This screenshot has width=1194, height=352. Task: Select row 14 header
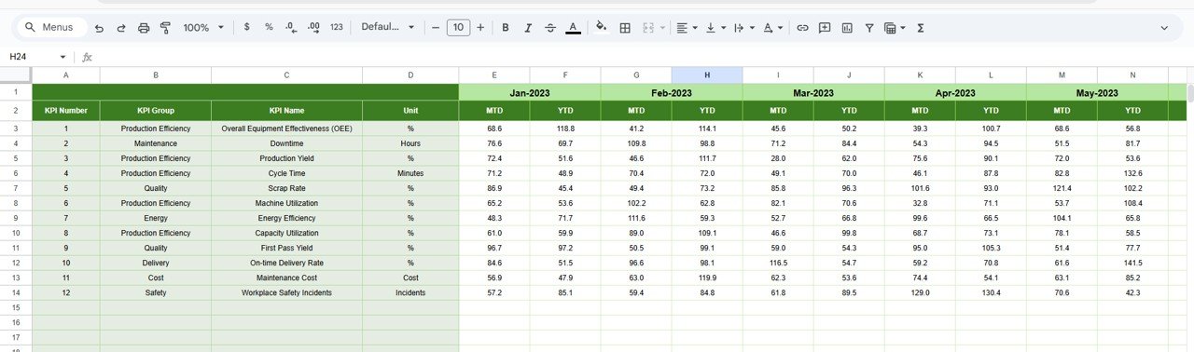[x=16, y=291]
